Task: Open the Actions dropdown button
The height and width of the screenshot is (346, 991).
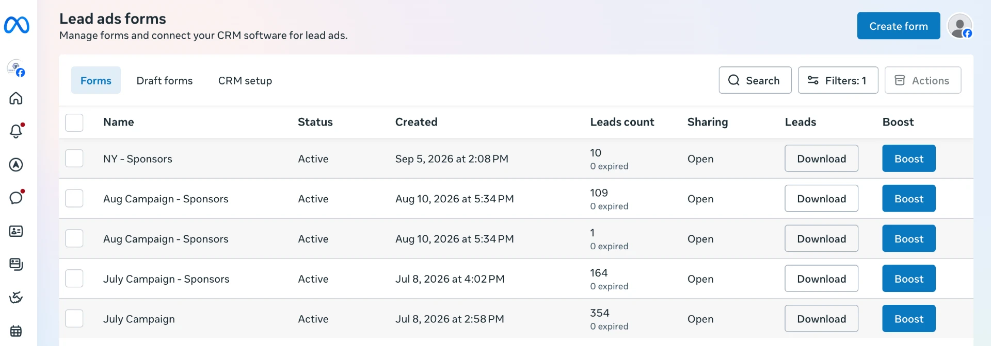Action: tap(923, 80)
